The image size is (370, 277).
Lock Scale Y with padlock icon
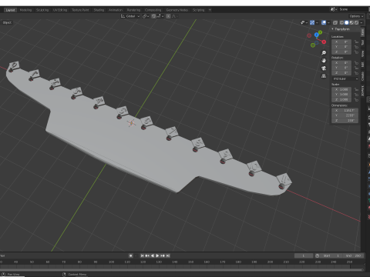356,95
